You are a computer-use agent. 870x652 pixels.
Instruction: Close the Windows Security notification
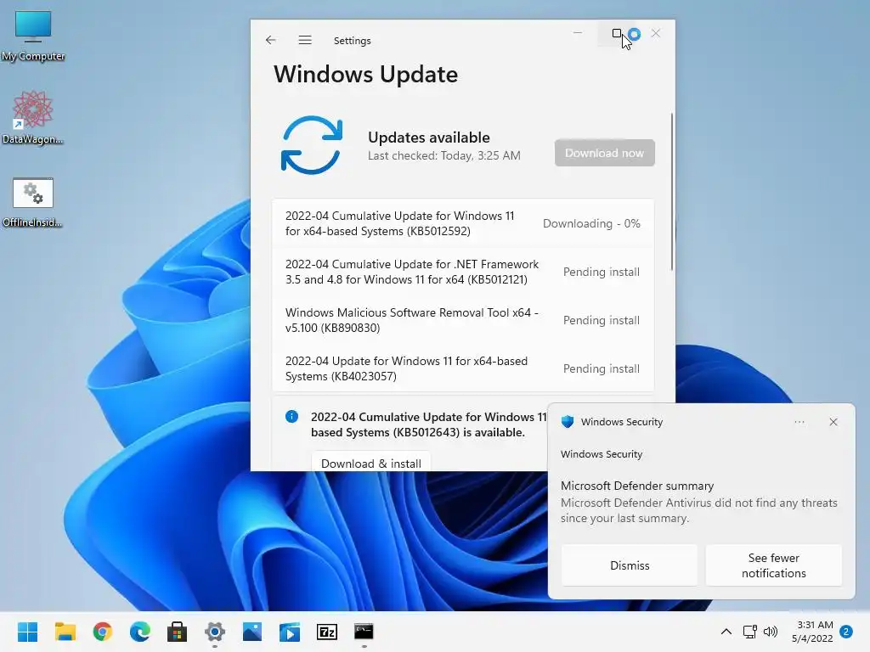pos(833,422)
